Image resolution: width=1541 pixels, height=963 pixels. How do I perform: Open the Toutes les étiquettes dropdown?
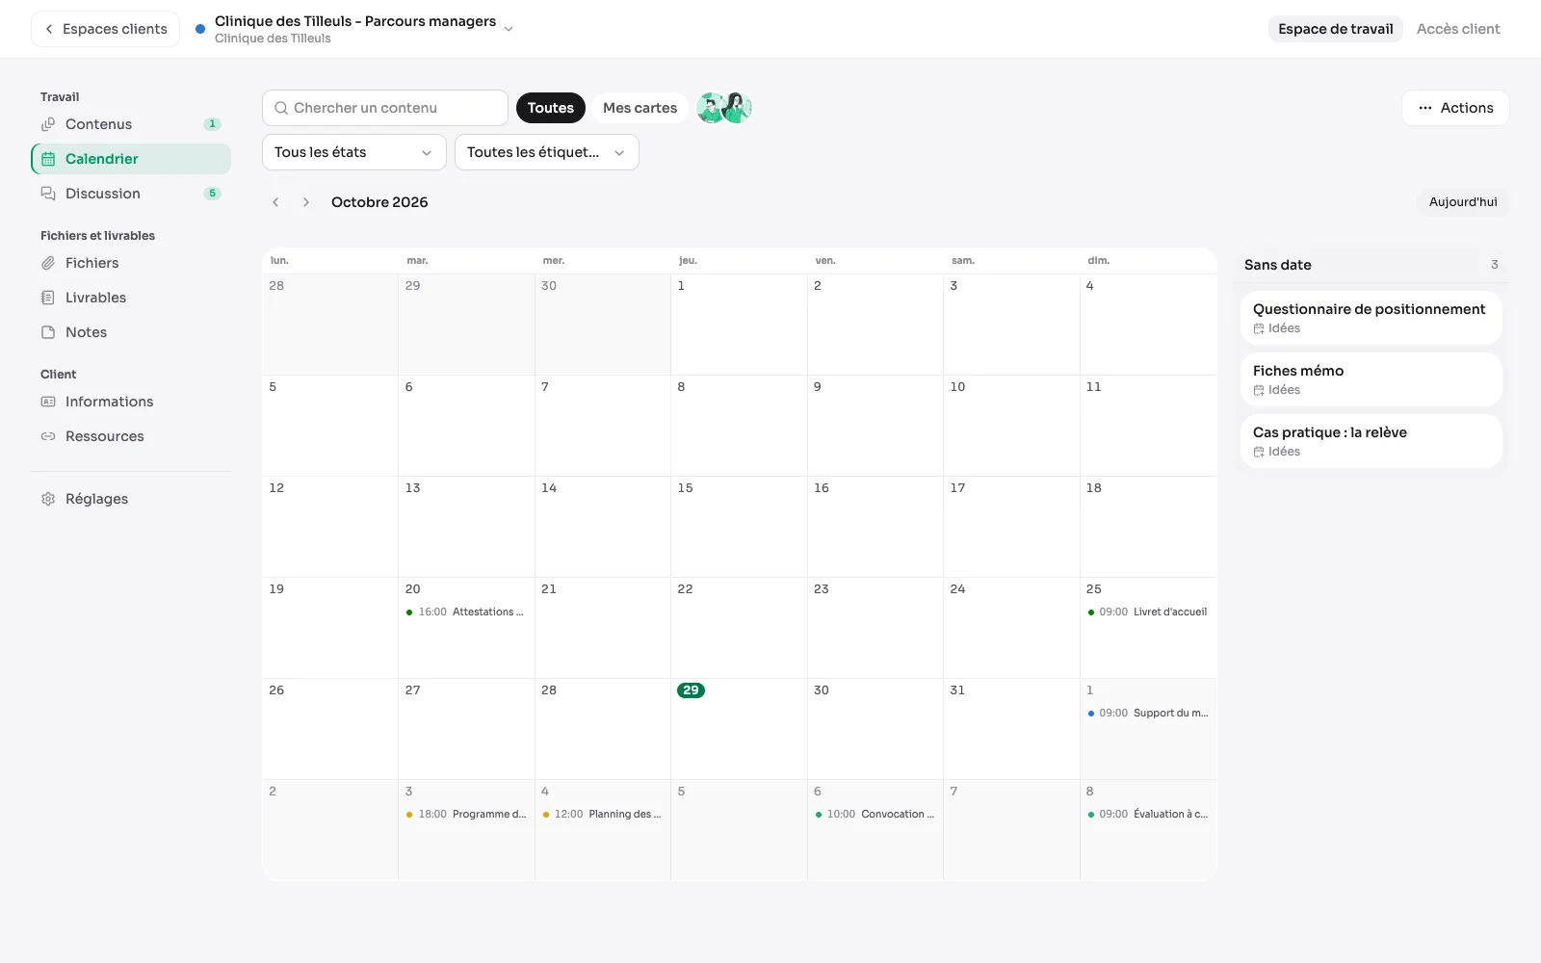547,152
